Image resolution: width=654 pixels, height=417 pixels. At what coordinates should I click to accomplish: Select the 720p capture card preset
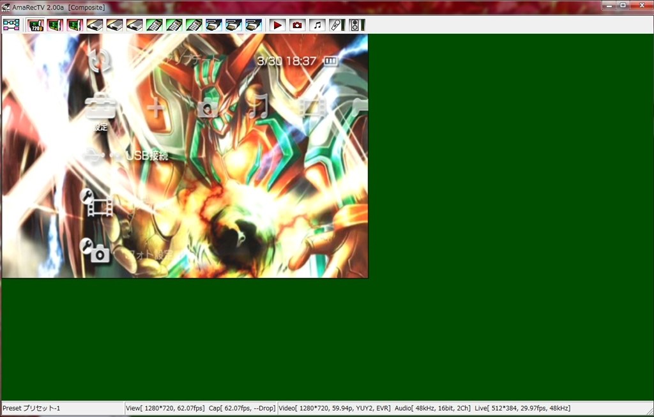pos(36,25)
